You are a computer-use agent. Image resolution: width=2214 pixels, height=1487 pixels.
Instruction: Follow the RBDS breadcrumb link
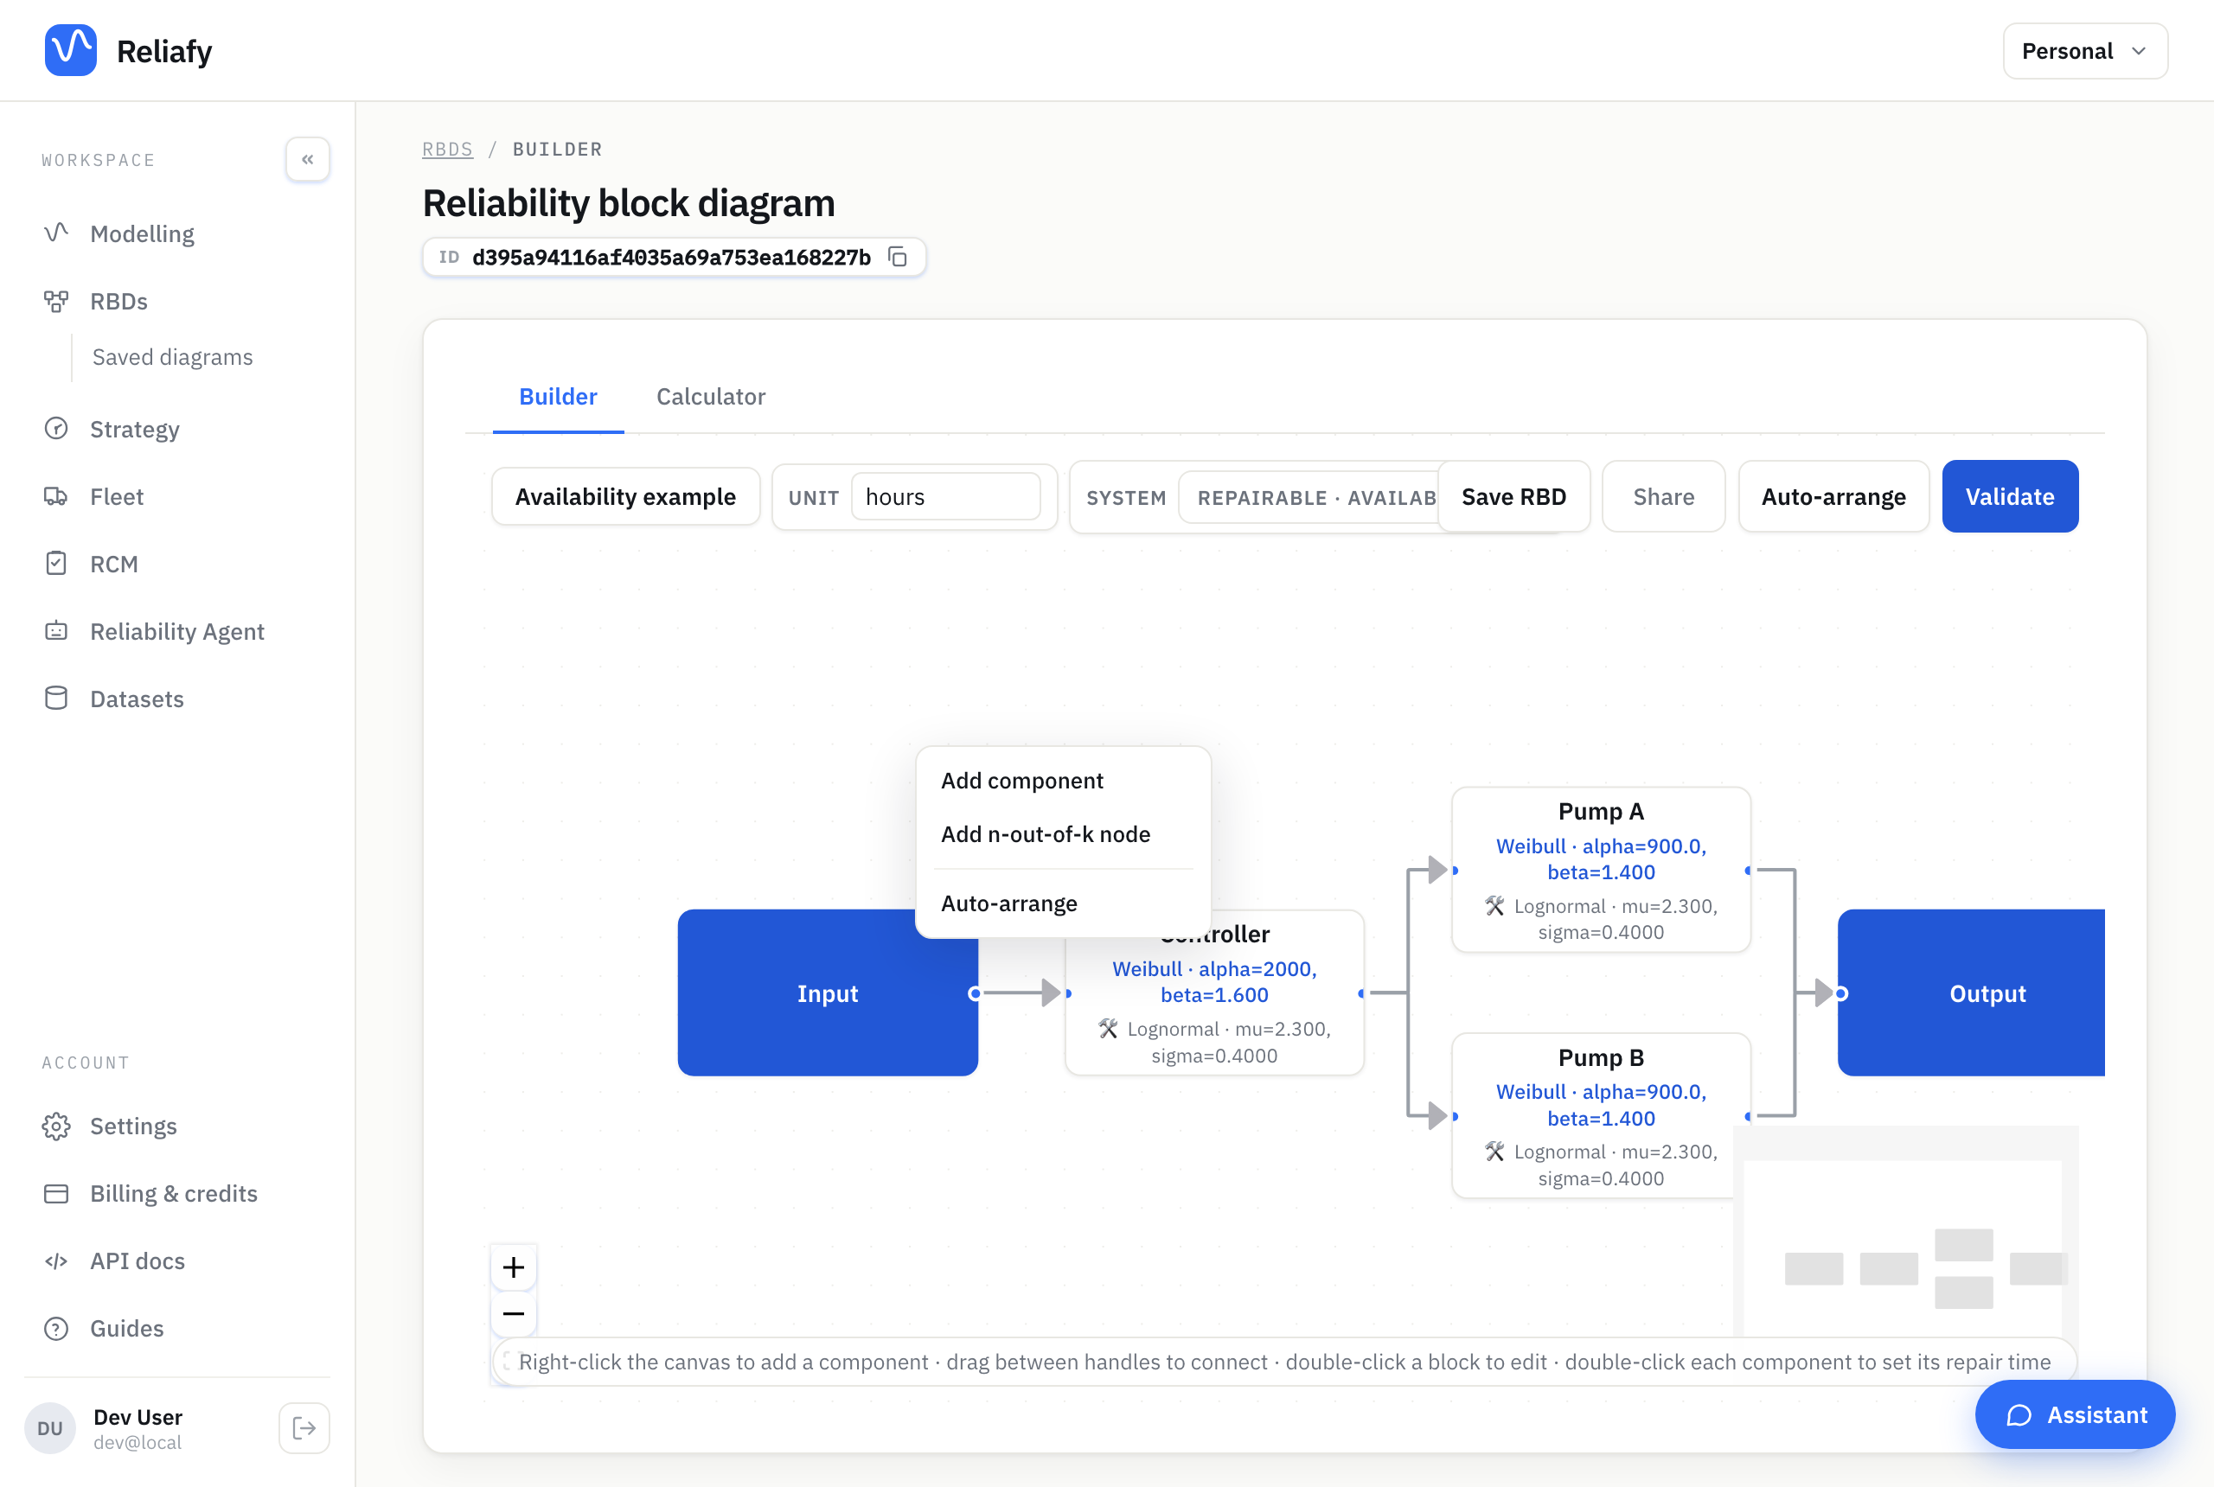(x=448, y=149)
